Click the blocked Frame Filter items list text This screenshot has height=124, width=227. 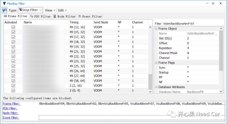pos(132,104)
